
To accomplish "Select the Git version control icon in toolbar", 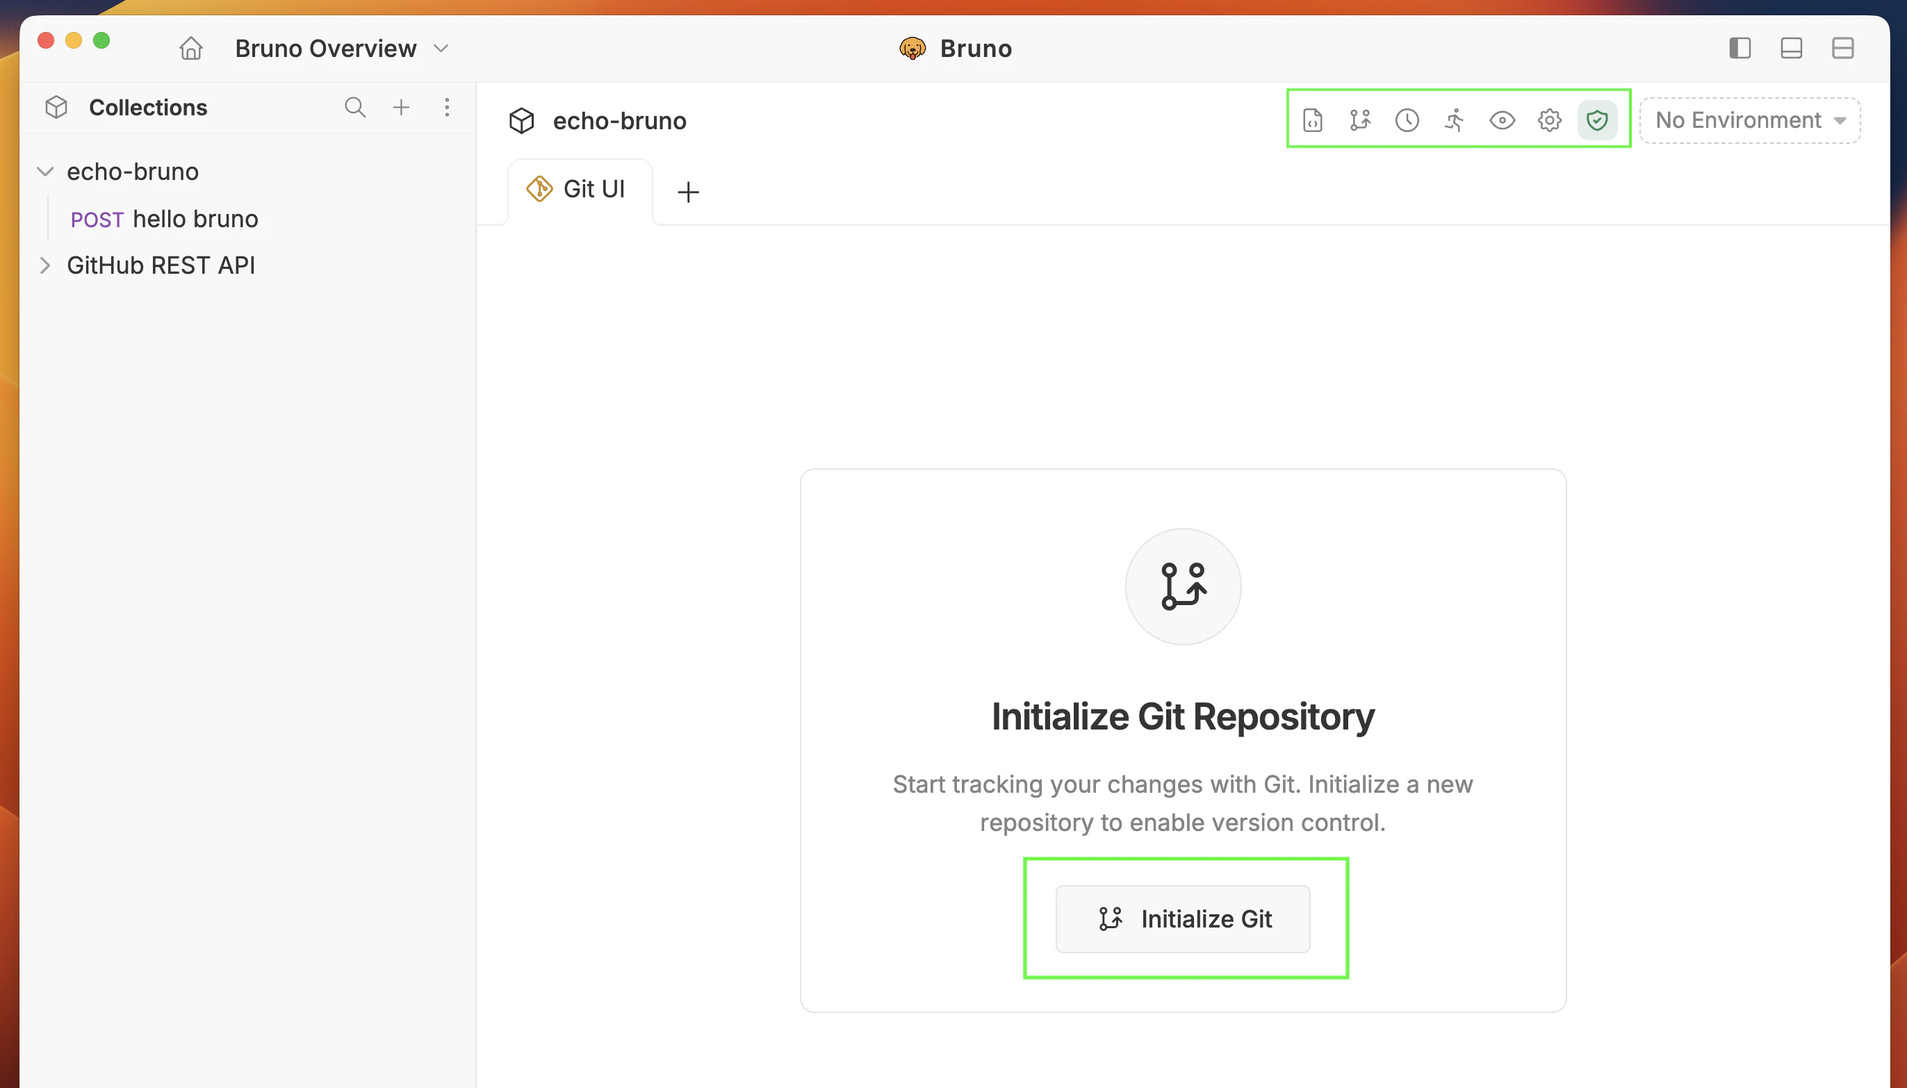I will tap(1359, 119).
